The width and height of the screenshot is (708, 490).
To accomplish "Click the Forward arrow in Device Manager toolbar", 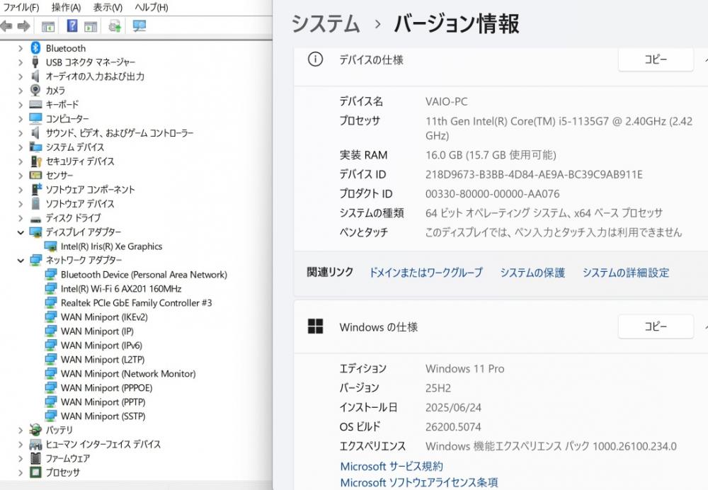I will [x=23, y=26].
